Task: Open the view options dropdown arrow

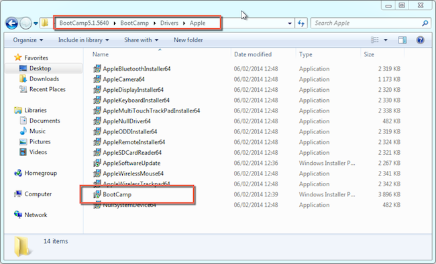Action: click(x=386, y=40)
